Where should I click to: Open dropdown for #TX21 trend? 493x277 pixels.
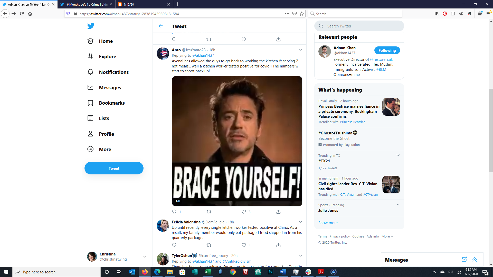tap(398, 155)
